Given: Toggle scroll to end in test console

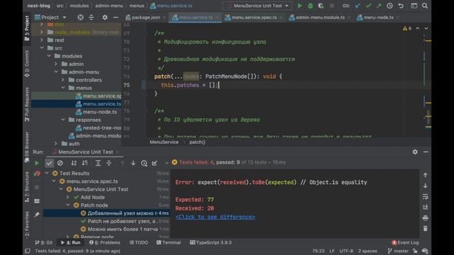Looking at the screenshot, I should coord(425,208).
